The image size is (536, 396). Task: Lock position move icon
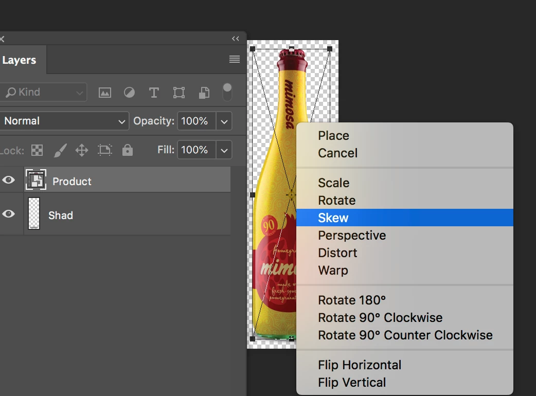tap(82, 150)
